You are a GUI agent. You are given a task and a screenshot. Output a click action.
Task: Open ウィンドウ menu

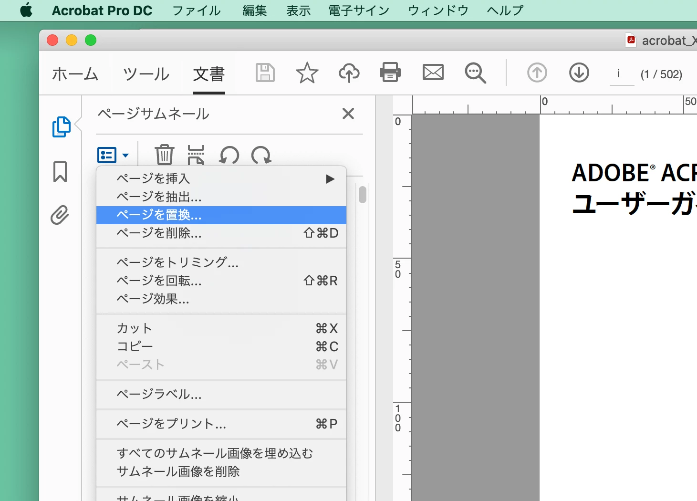coord(438,10)
